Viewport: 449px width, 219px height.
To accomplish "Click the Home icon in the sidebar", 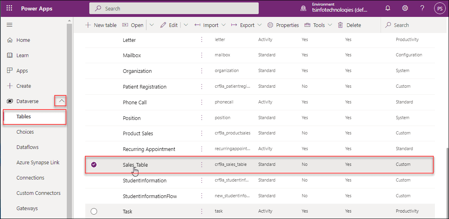I will point(10,40).
